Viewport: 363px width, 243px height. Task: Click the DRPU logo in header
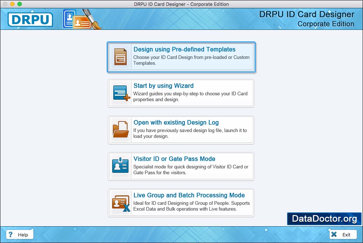point(30,19)
